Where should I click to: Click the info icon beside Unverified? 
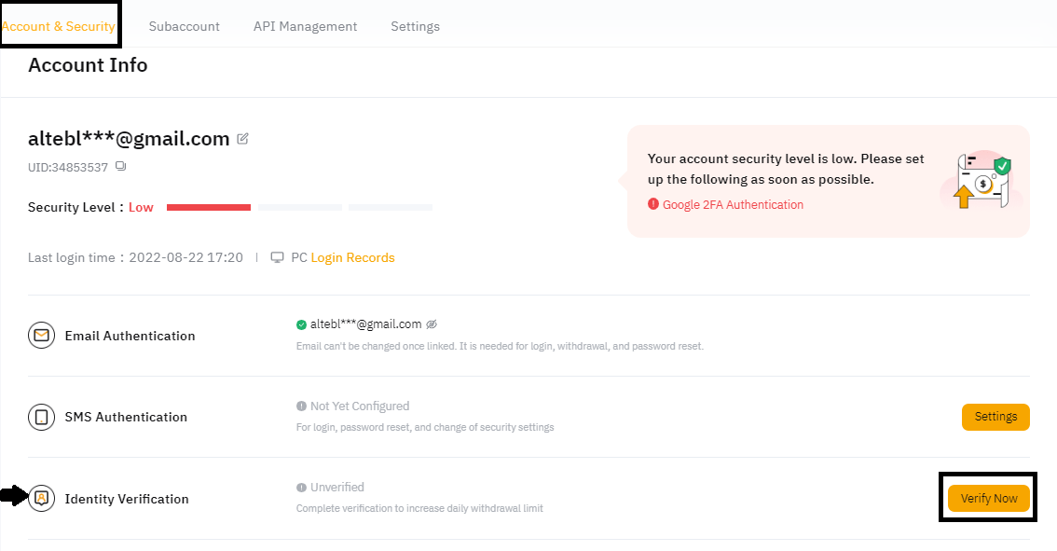point(301,487)
